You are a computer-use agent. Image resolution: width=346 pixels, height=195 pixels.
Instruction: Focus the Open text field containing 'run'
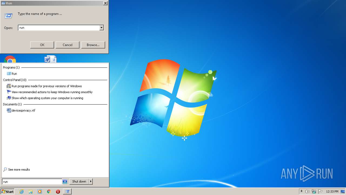click(x=59, y=28)
